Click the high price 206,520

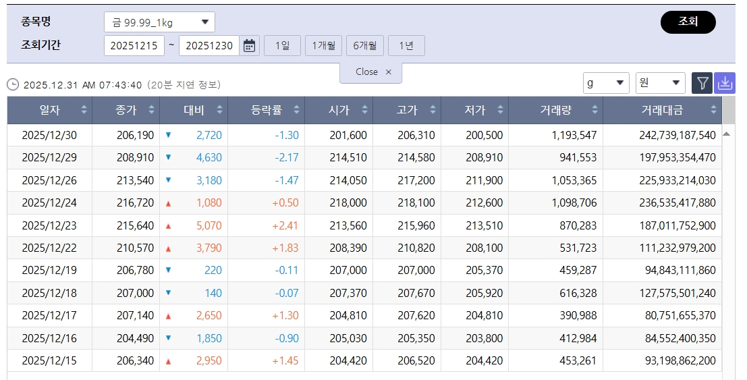416,360
